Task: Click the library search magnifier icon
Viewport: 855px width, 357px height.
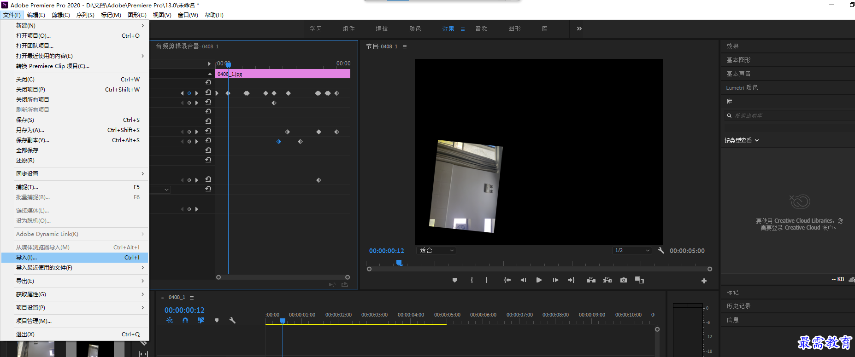Action: (x=729, y=115)
